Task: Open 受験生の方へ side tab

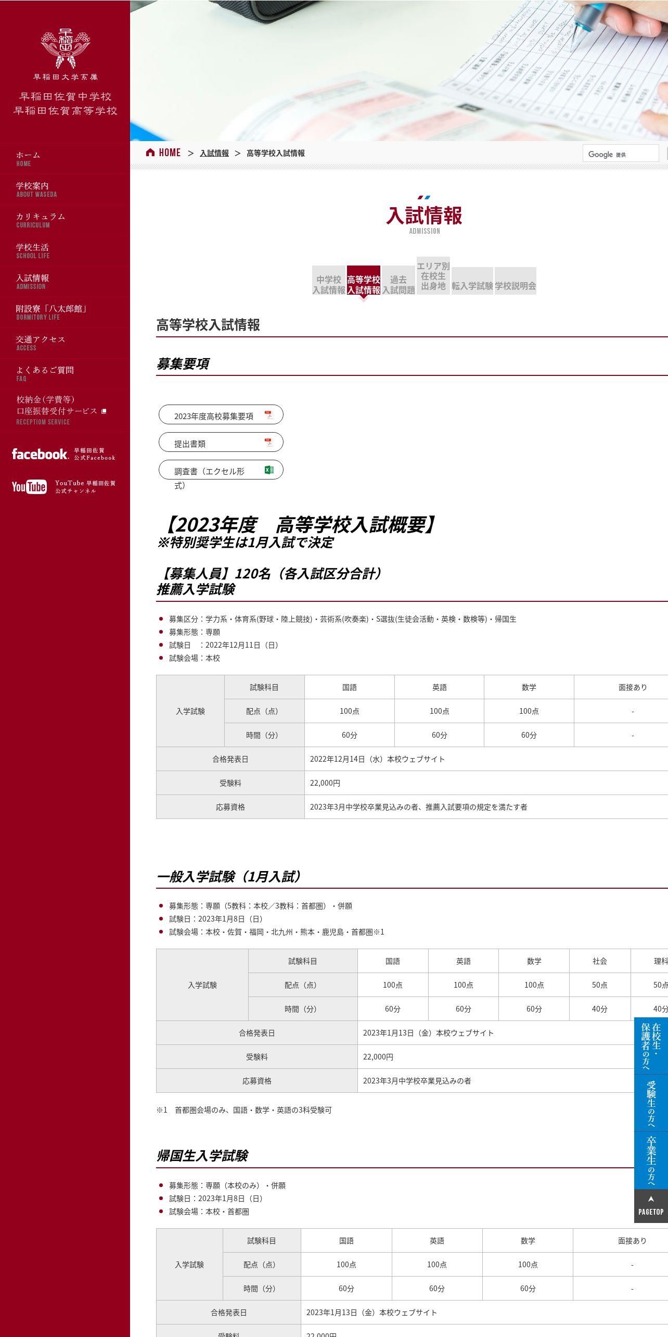Action: tap(651, 1103)
